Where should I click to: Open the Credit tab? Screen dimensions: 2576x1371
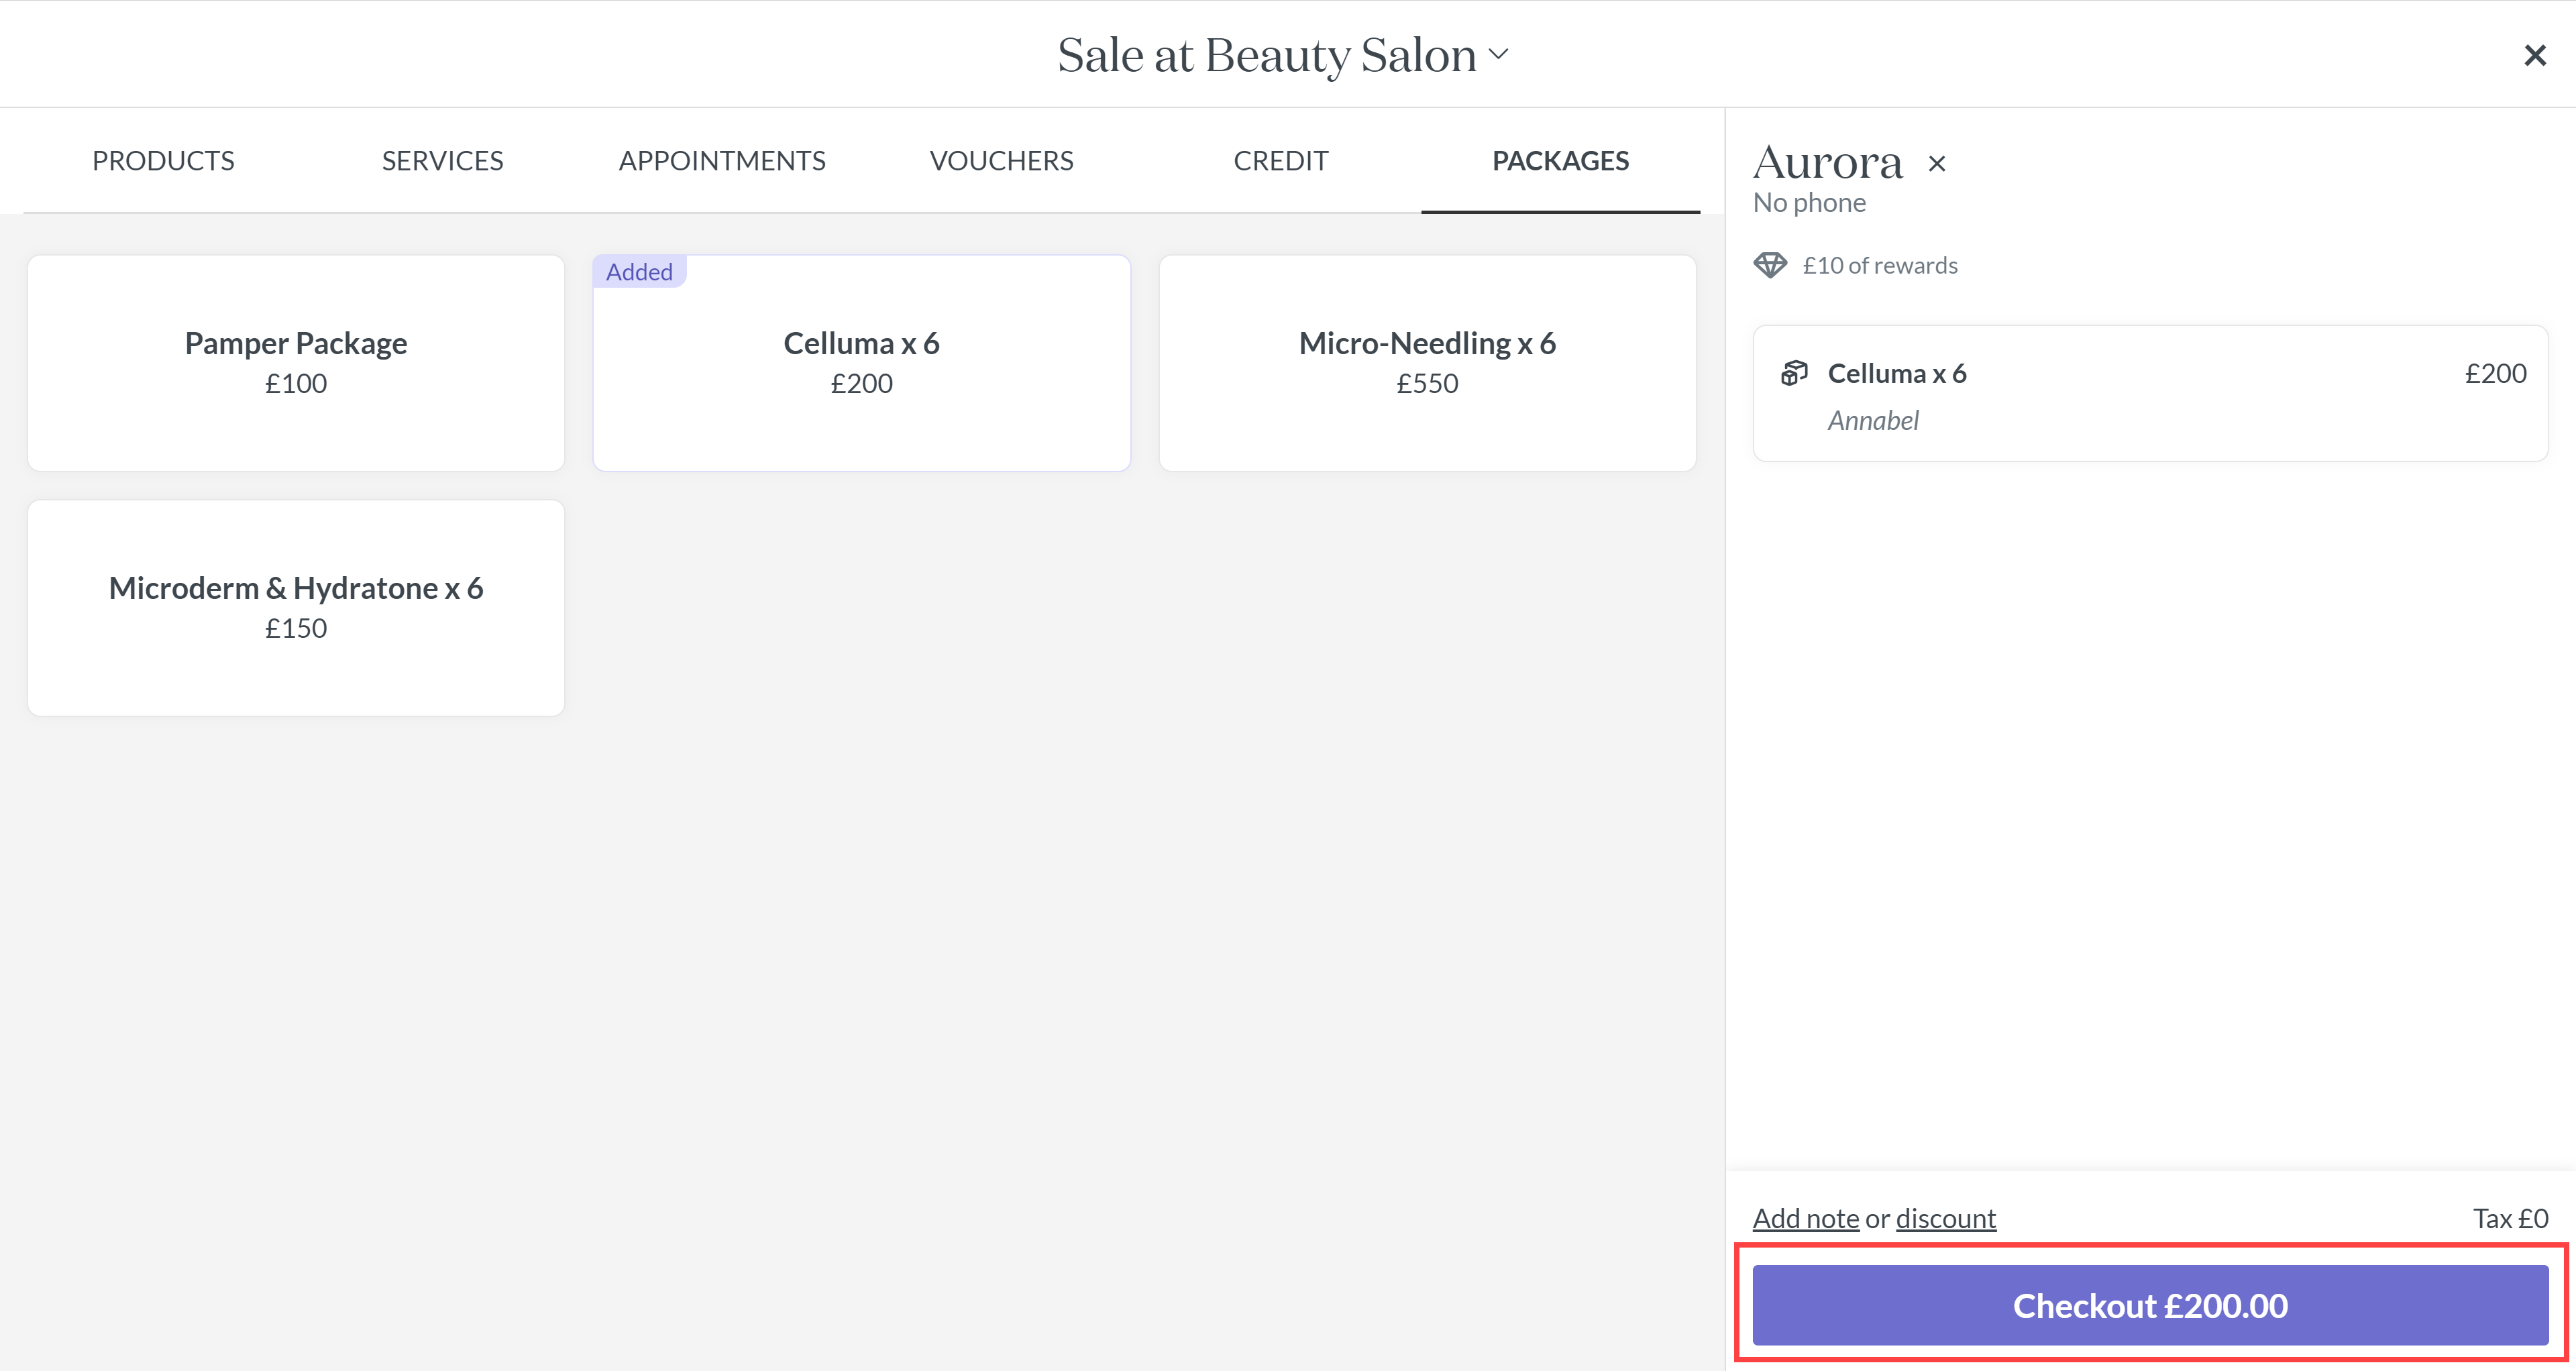pyautogui.click(x=1280, y=161)
